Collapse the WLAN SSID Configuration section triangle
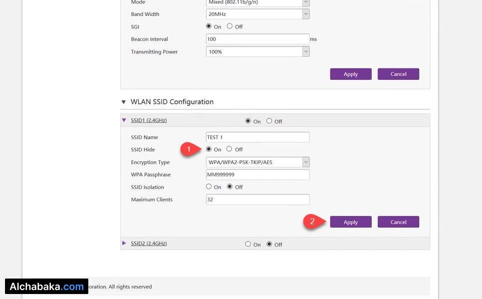Viewport: 482px width, 299px height. point(124,102)
